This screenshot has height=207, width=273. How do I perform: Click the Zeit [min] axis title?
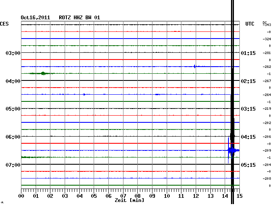click(129, 200)
